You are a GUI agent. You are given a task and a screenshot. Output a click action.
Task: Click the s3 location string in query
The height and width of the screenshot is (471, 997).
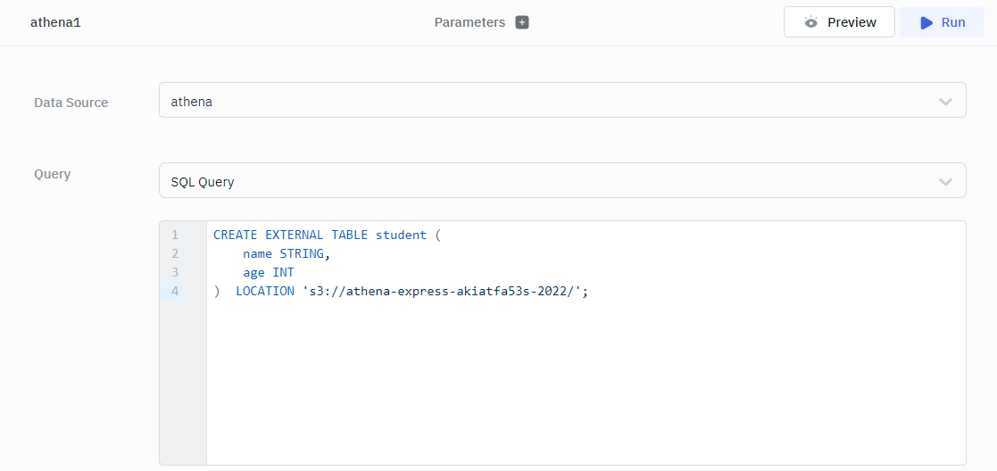click(443, 292)
